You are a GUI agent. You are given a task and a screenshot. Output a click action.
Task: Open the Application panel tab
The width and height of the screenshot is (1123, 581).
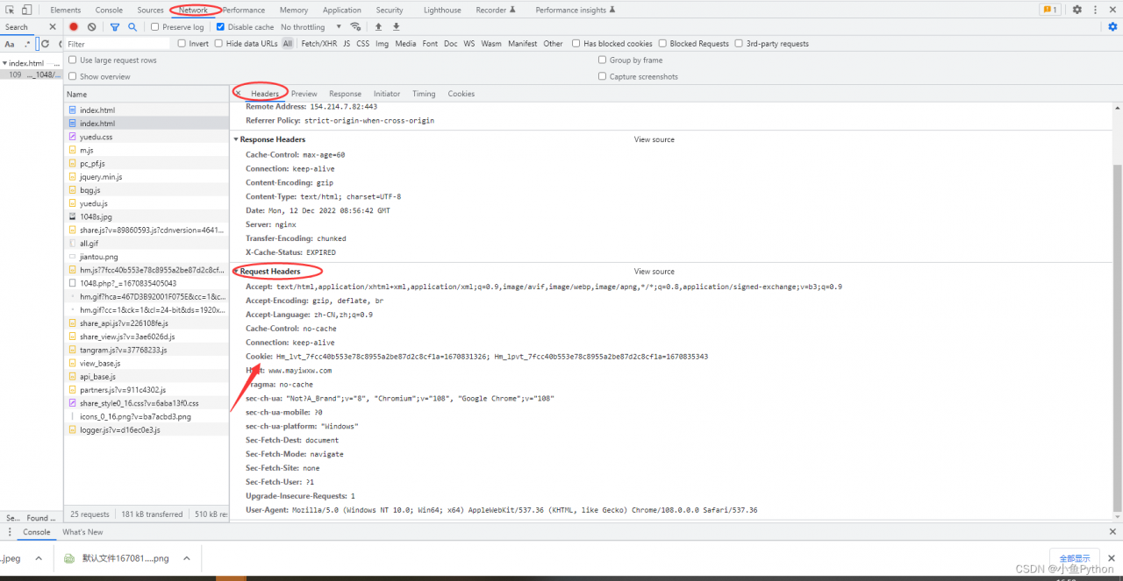341,10
